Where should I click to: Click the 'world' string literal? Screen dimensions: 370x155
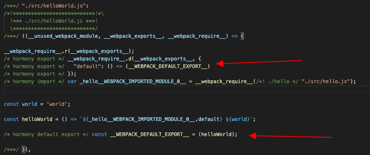tap(56, 104)
